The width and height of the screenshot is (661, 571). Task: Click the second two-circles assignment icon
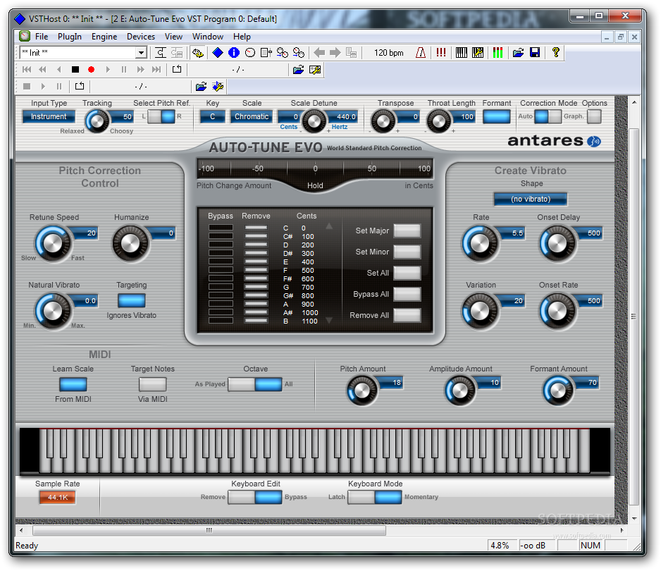(299, 53)
